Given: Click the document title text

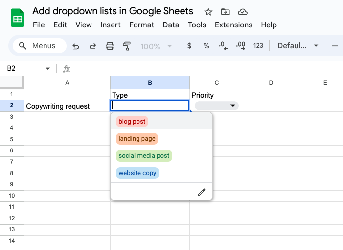Looking at the screenshot, I should click(113, 11).
